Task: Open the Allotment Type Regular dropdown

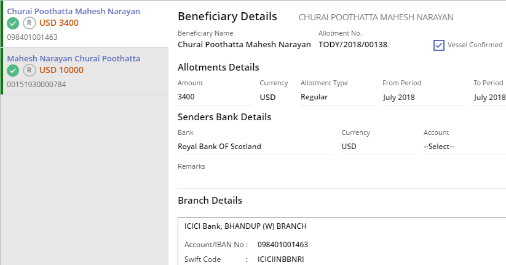Action: pyautogui.click(x=338, y=98)
